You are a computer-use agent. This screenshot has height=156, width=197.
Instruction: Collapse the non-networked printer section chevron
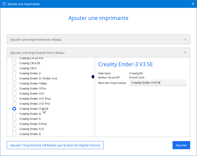(185, 52)
